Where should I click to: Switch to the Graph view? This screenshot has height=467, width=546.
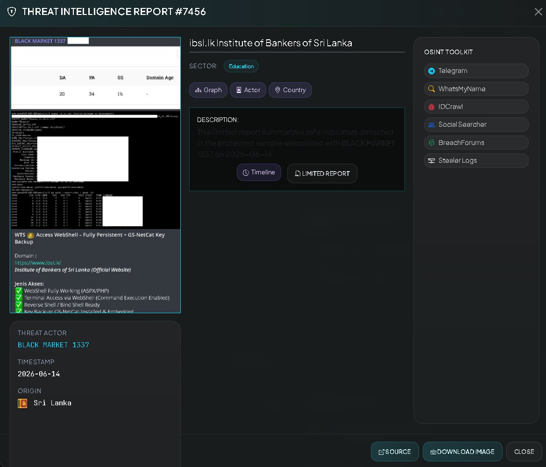click(208, 90)
